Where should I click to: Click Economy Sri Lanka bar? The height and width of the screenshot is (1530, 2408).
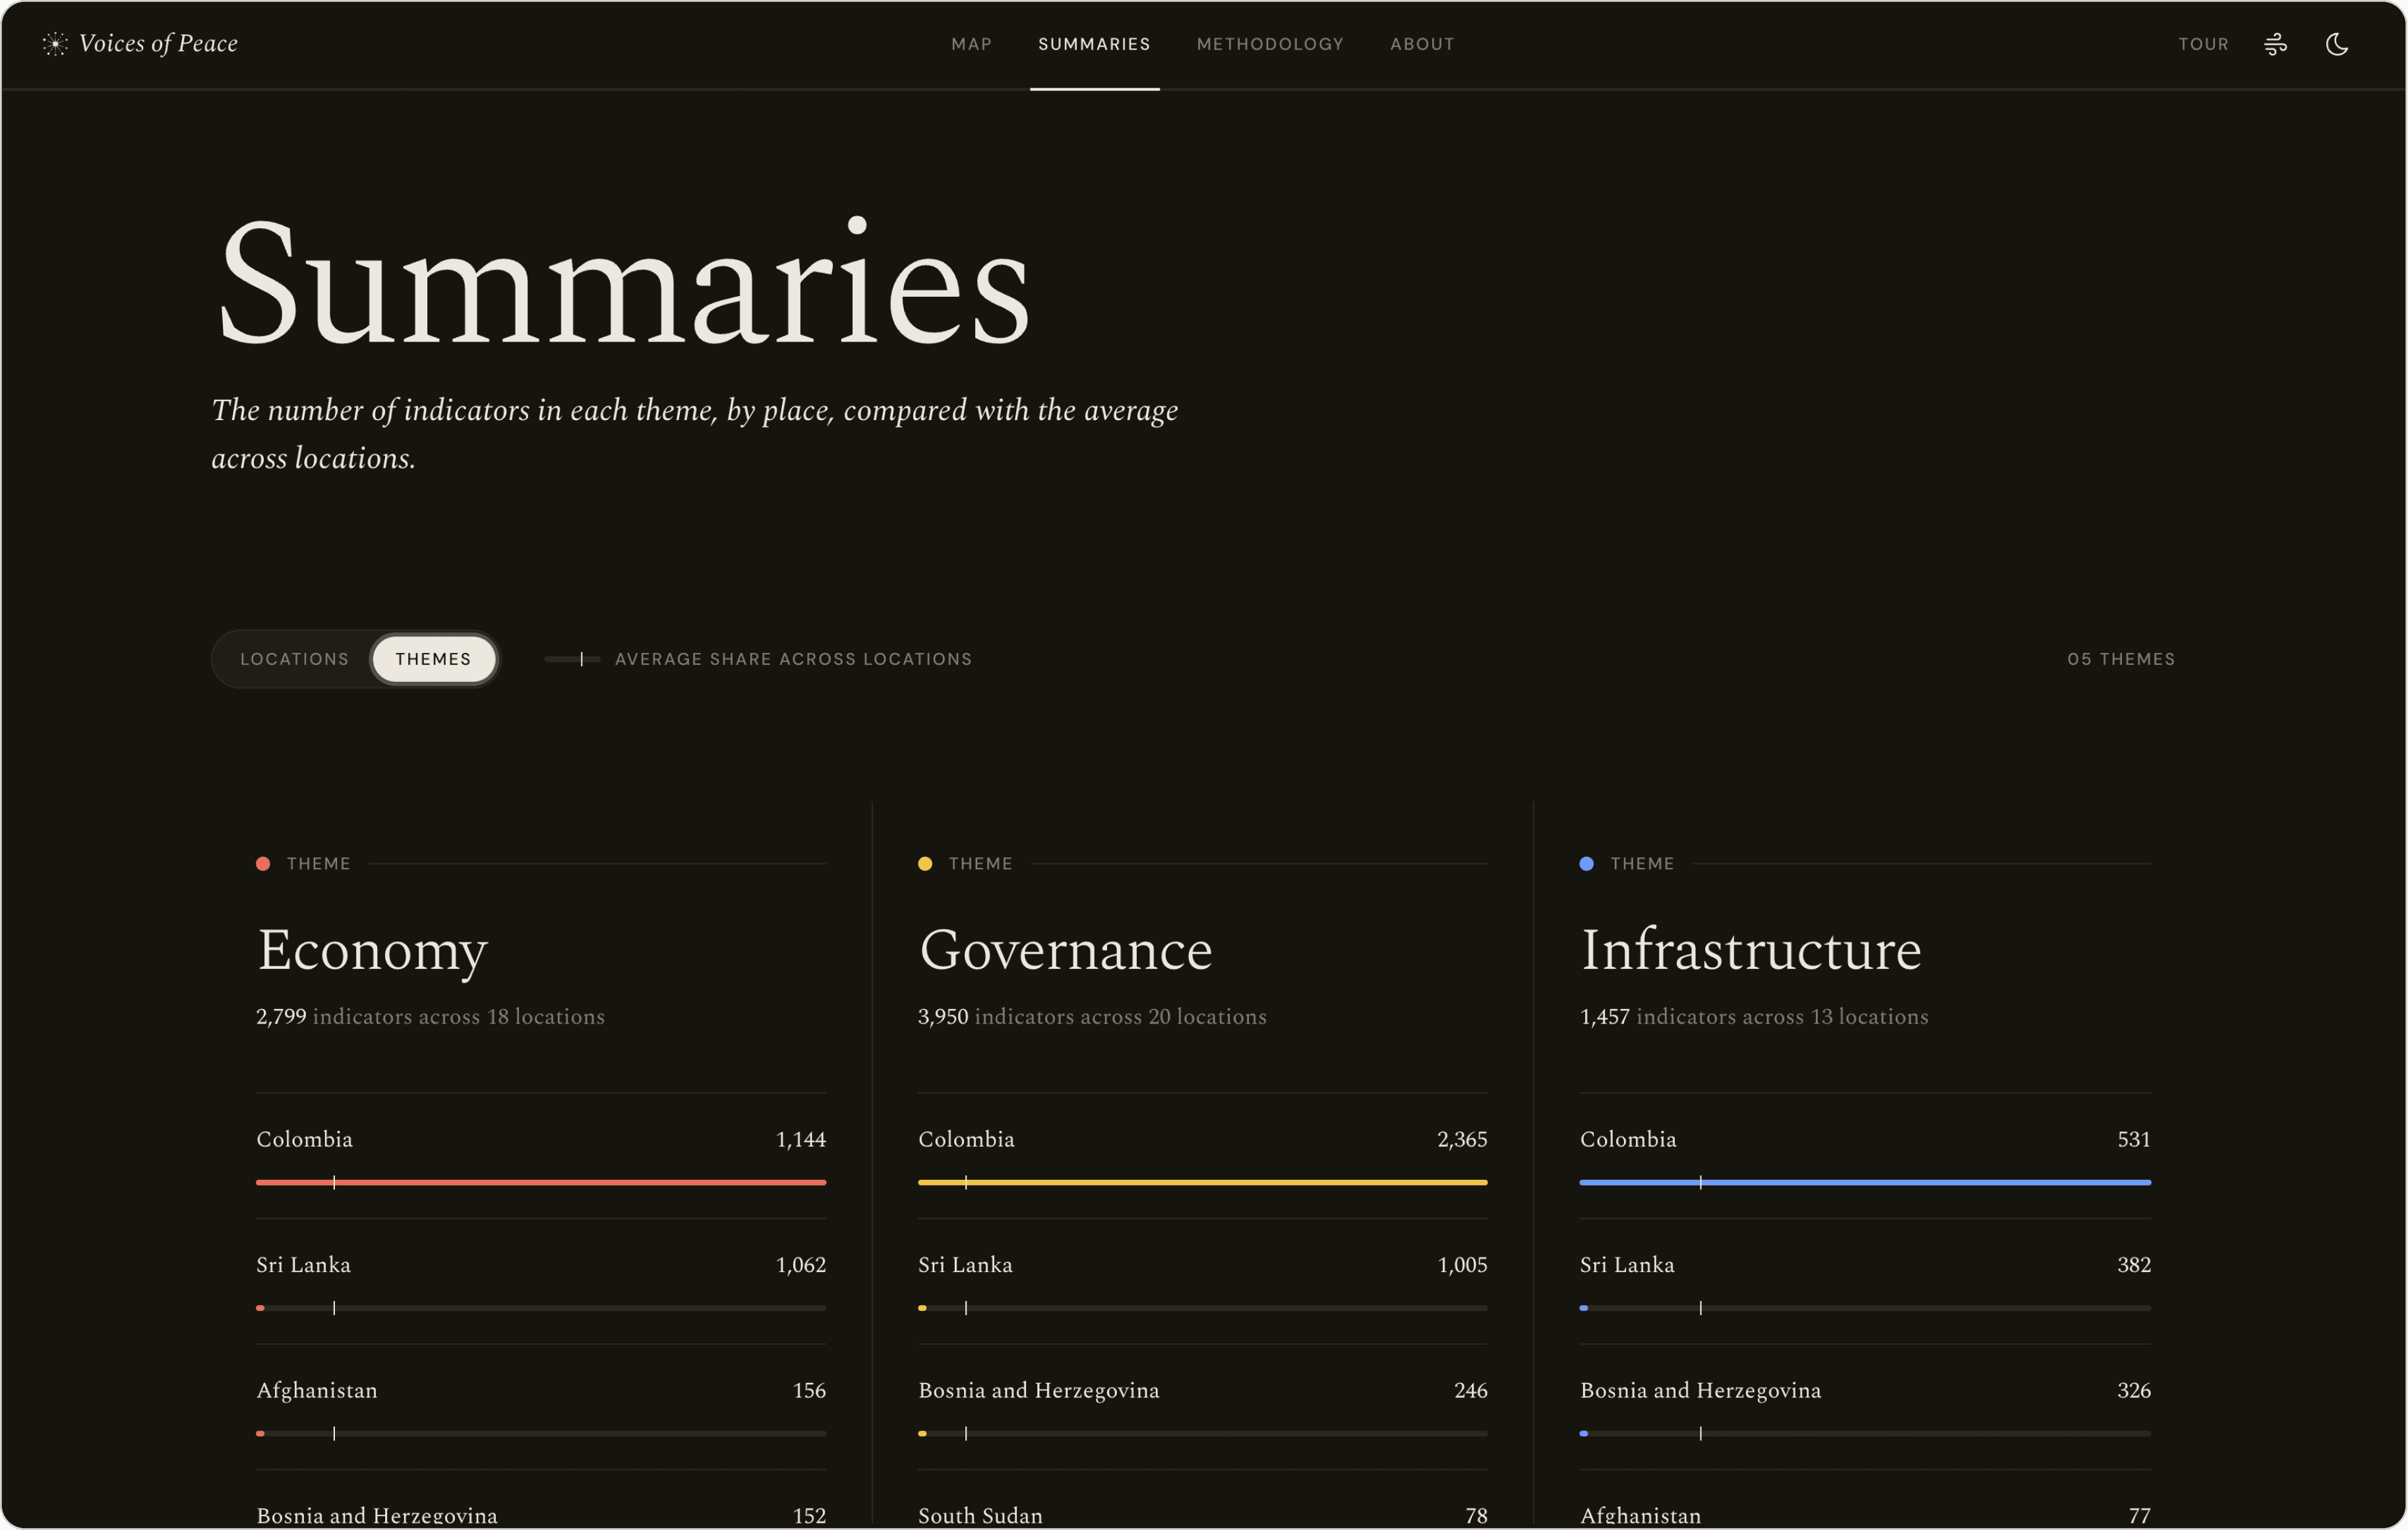541,1308
